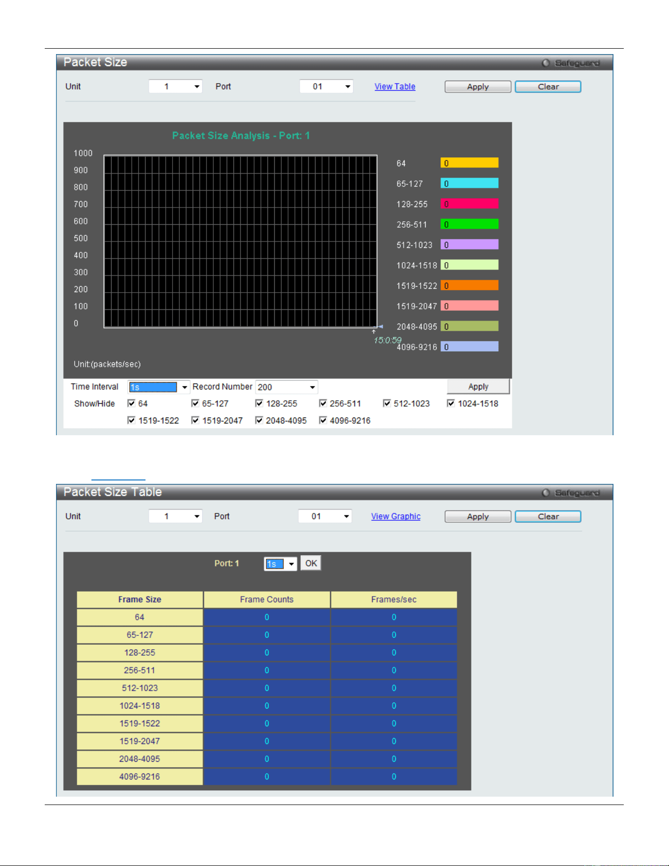Click the 128-255 table row label
Screen dimensions: 669x866
coord(140,653)
